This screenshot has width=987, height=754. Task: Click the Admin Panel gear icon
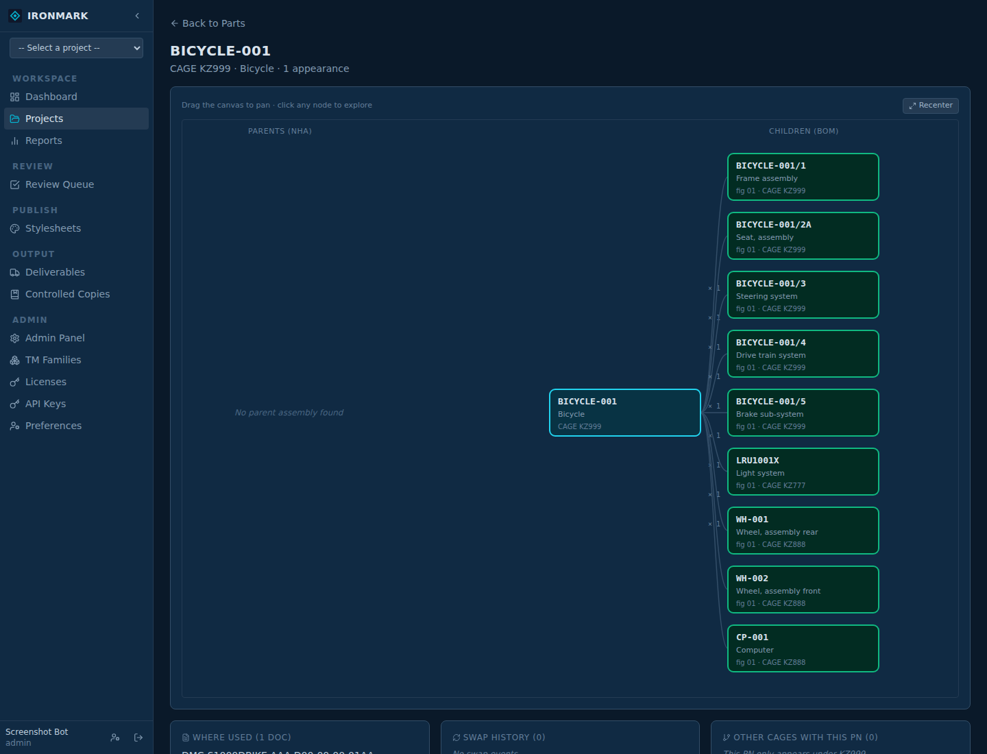coord(15,339)
